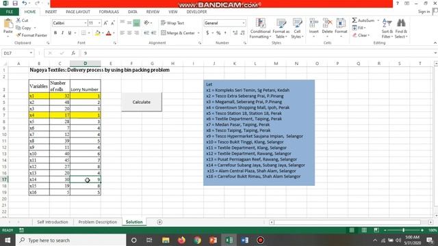
Task: Click the Orientation text angle icon
Action: (x=146, y=23)
